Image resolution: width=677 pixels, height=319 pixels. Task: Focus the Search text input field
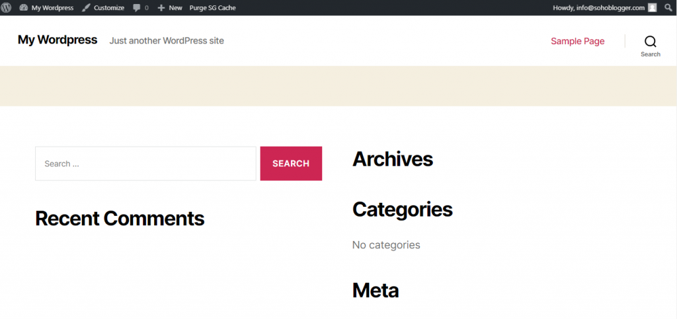pyautogui.click(x=145, y=164)
